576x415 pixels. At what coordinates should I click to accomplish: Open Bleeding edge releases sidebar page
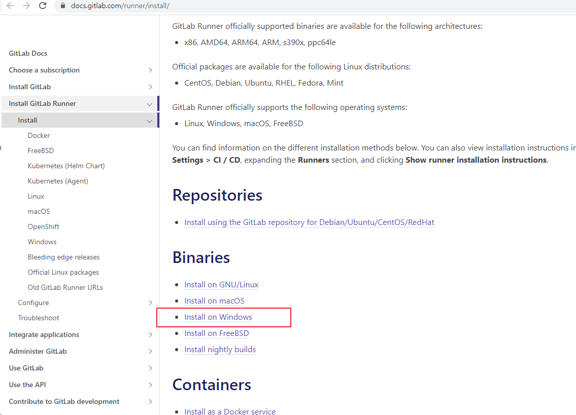coord(63,257)
